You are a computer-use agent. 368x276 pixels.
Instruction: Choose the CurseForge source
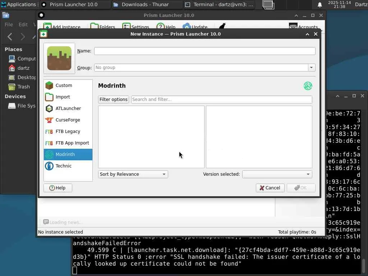(68, 120)
